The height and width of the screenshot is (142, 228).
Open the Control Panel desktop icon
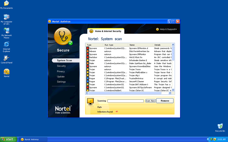6,58
